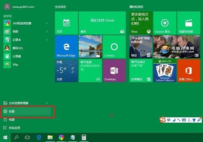Screen dimensions: 203x142
Task: Open the Microsoft Solitaire Collection tile
Action: coord(165,70)
